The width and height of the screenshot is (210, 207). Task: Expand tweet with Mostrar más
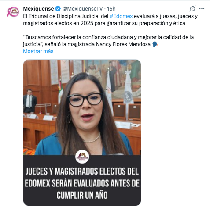(38, 51)
